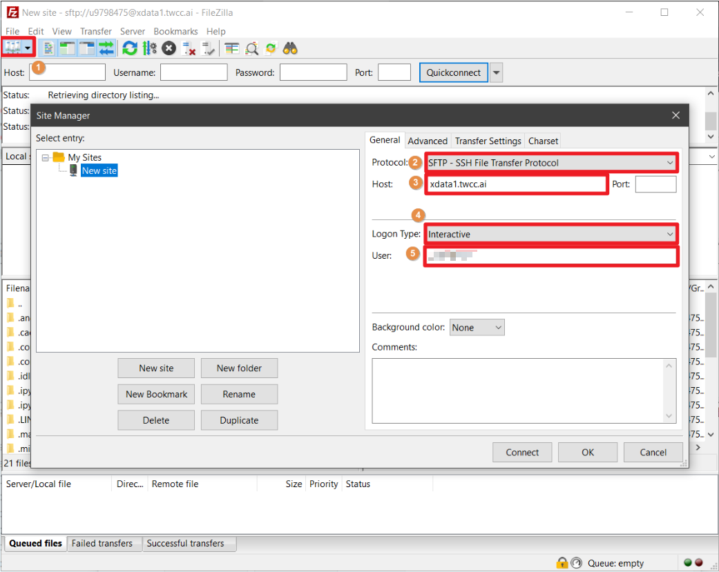Open the Transfer menu
The height and width of the screenshot is (572, 719).
coord(96,31)
